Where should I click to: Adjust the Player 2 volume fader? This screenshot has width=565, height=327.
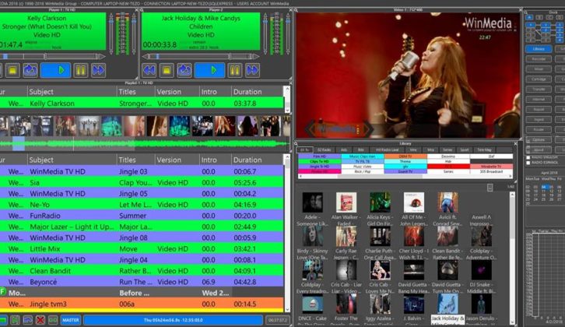coord(265,33)
